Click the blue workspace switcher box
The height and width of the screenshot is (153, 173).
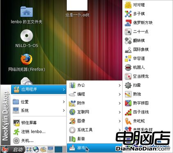pyautogui.click(x=59, y=149)
